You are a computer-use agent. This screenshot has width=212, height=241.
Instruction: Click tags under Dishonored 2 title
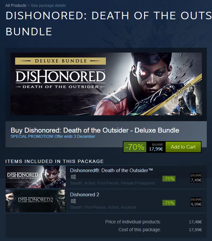pos(103,207)
